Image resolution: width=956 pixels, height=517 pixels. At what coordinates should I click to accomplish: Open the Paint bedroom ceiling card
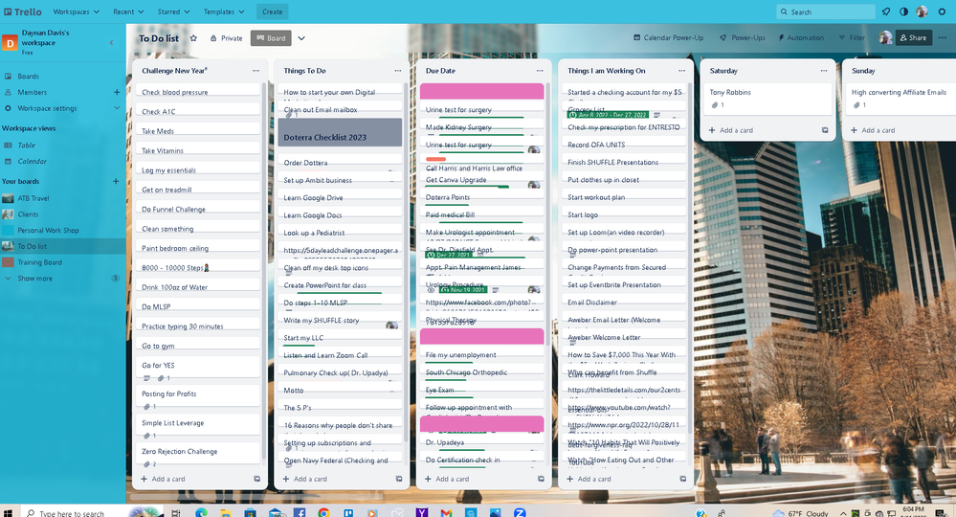[197, 248]
